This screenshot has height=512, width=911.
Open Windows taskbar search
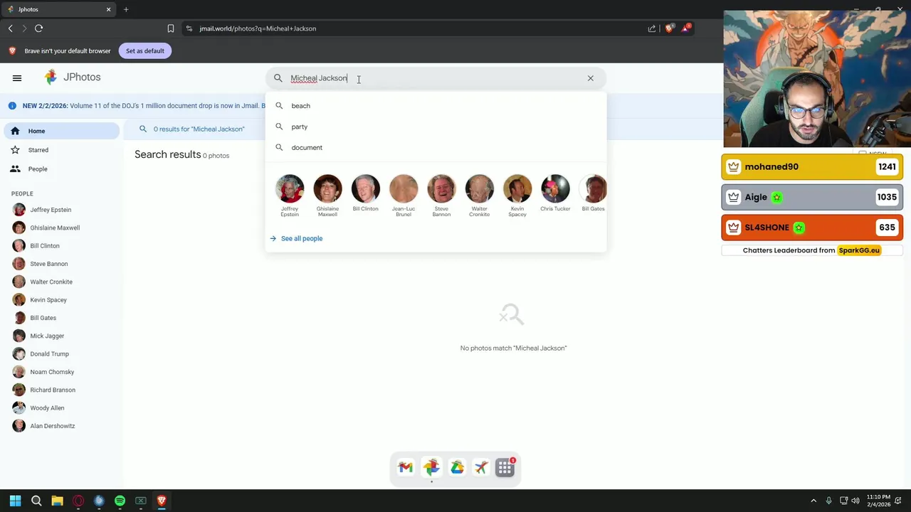pyautogui.click(x=36, y=501)
